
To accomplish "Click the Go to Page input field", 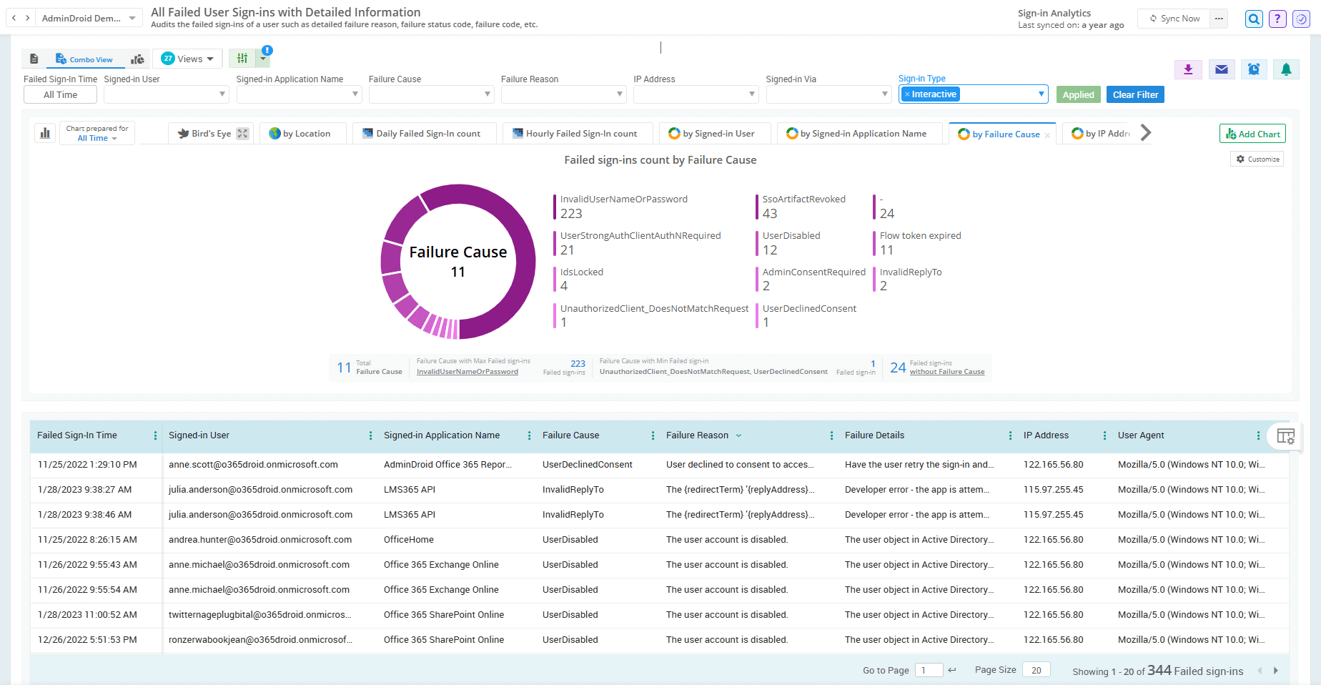I will (x=929, y=670).
